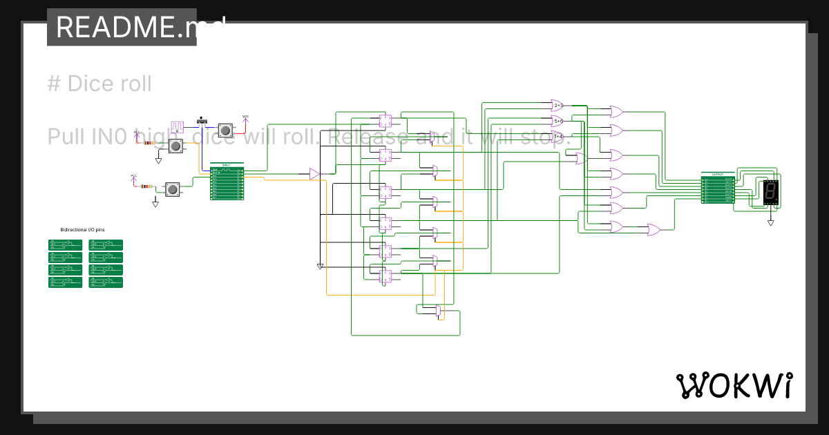Select the bottom-left bidirectional I/O pin block
The width and height of the screenshot is (829, 435).
click(65, 282)
